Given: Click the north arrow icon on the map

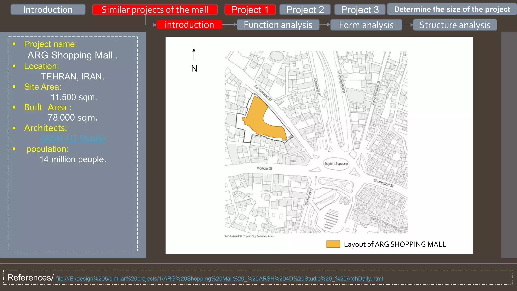Looking at the screenshot, I should [194, 54].
